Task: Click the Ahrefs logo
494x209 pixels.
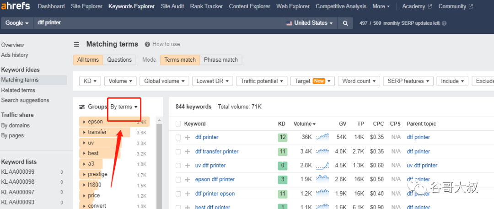Action: coord(16,6)
